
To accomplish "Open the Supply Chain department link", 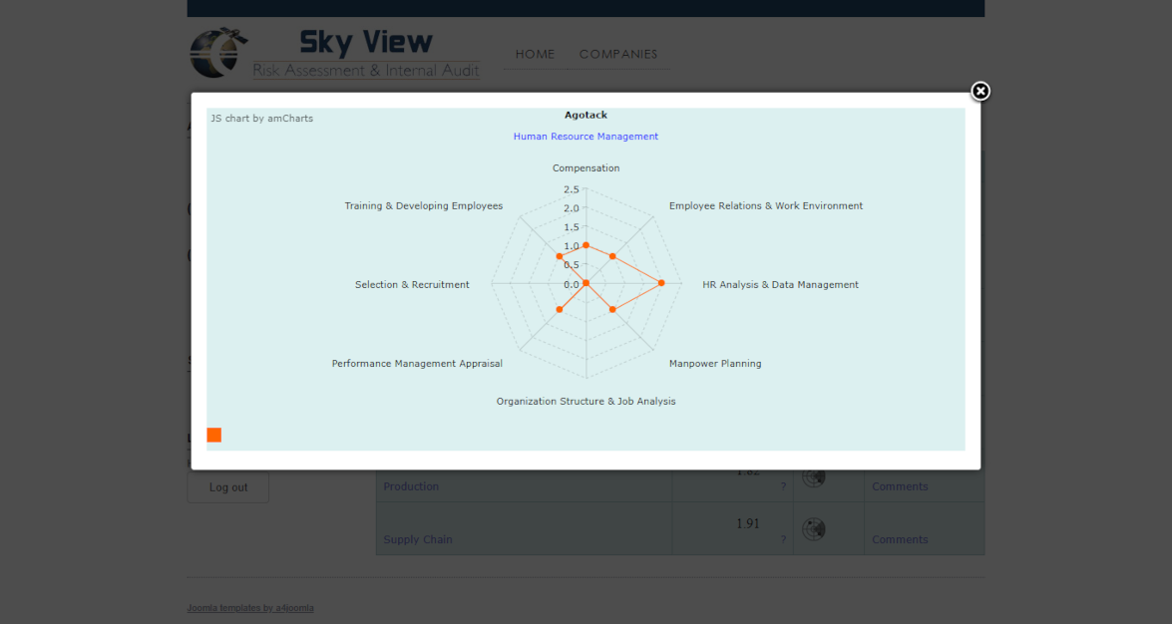I will tap(418, 539).
